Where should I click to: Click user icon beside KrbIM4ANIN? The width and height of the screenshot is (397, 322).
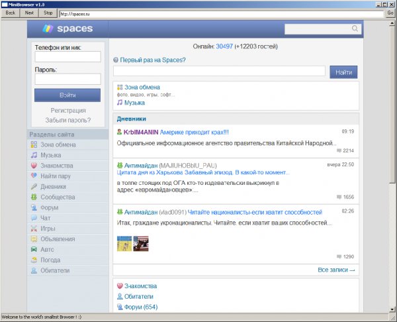click(x=120, y=132)
